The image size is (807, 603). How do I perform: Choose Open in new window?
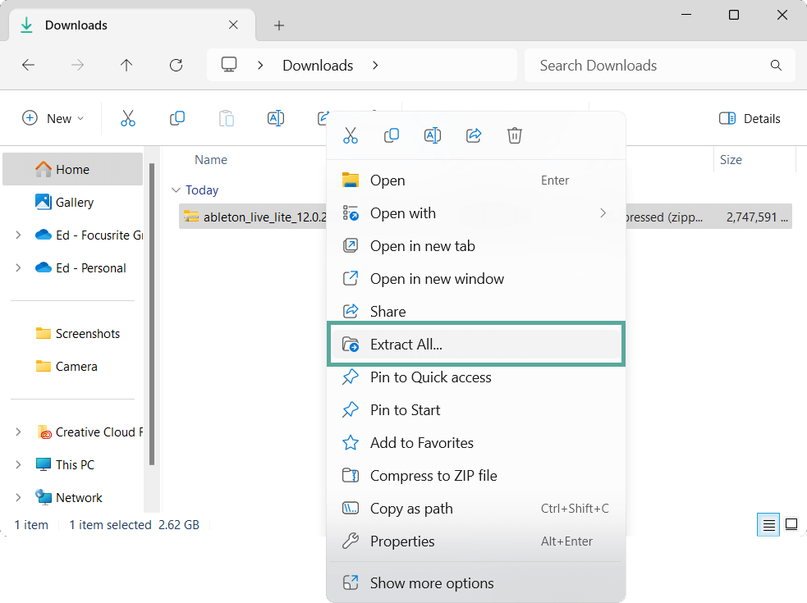476,279
